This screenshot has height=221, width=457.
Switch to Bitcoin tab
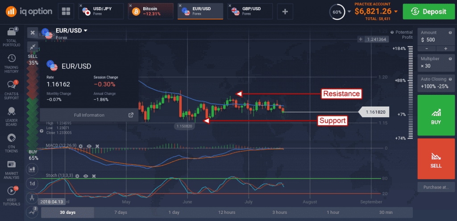tap(151, 11)
